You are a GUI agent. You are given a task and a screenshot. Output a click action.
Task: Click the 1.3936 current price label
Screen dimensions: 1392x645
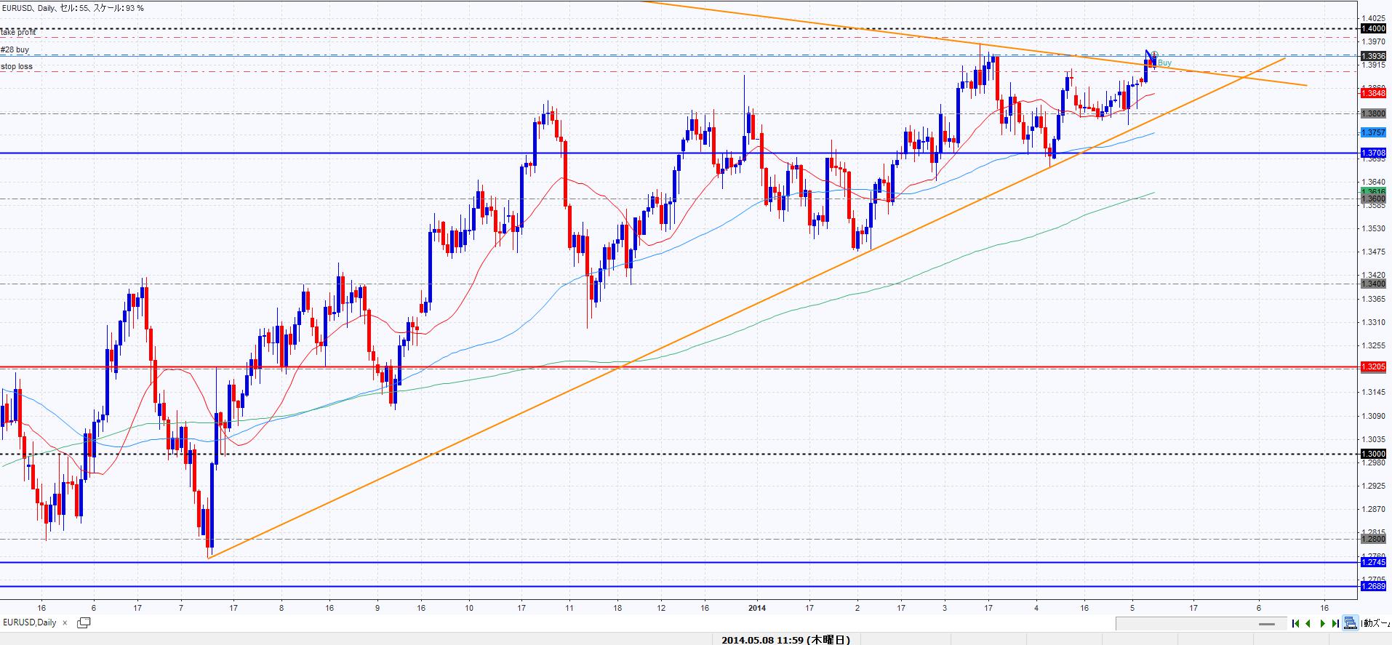click(1373, 55)
